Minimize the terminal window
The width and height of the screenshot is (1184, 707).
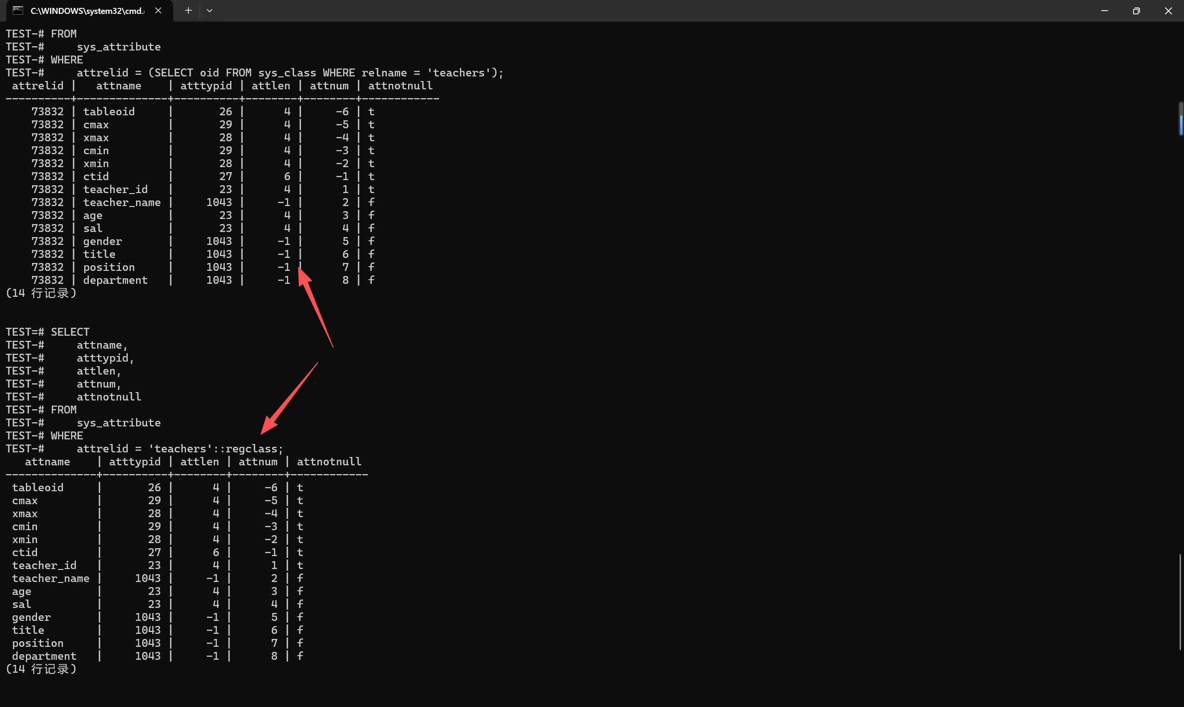1104,11
